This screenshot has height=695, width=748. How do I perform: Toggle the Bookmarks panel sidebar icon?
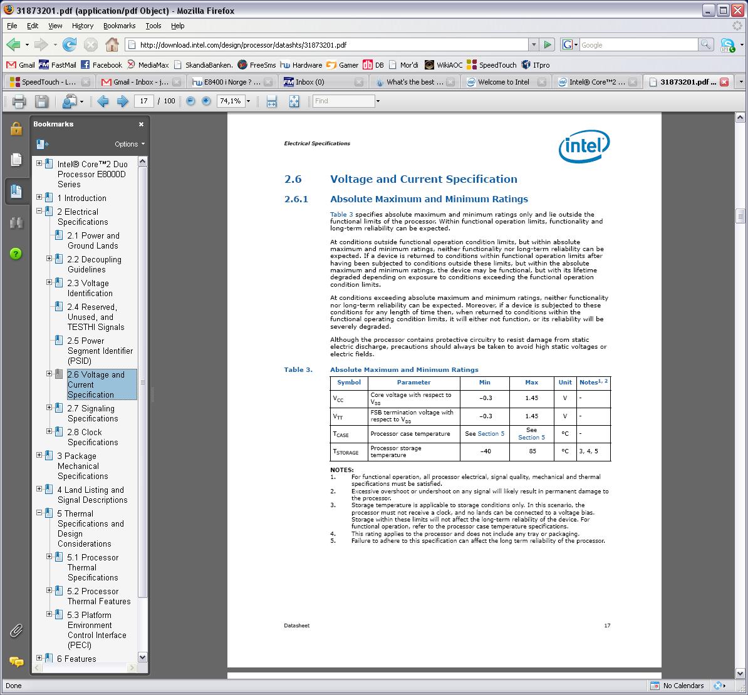tap(16, 191)
